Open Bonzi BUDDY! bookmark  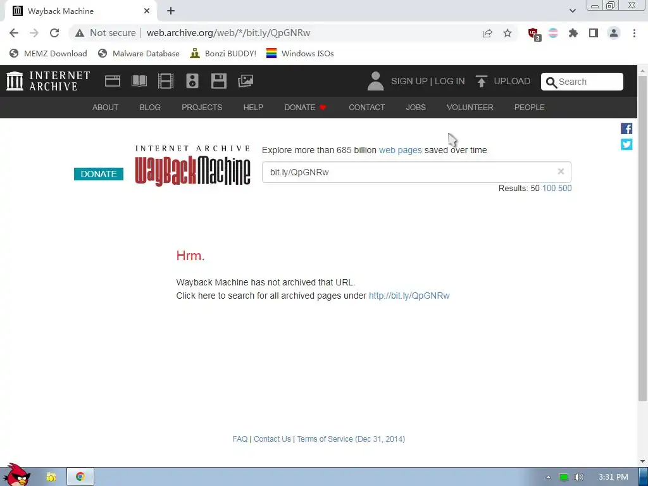(223, 53)
